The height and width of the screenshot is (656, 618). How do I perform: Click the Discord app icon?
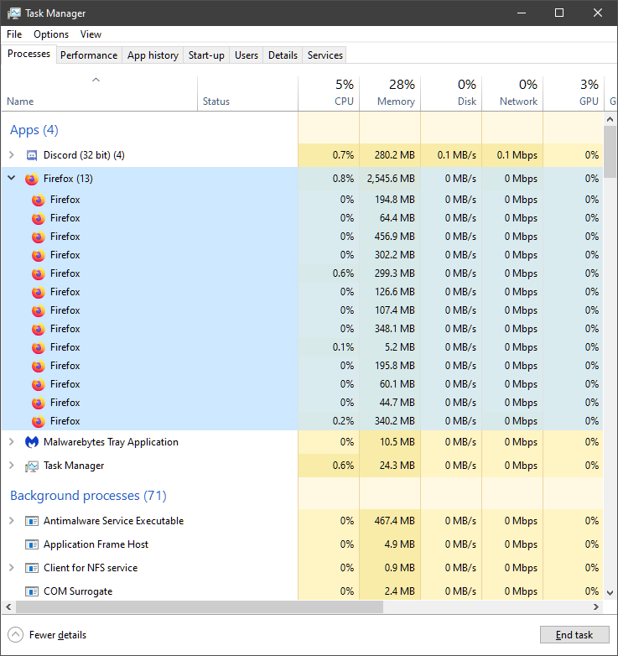[32, 155]
